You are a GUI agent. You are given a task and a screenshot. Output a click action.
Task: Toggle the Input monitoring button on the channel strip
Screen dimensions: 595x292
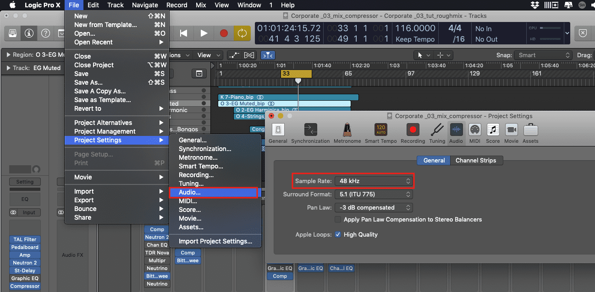25,212
